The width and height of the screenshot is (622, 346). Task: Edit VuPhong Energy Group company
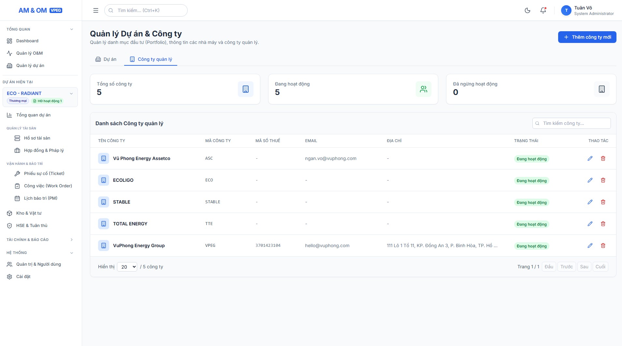pos(590,246)
